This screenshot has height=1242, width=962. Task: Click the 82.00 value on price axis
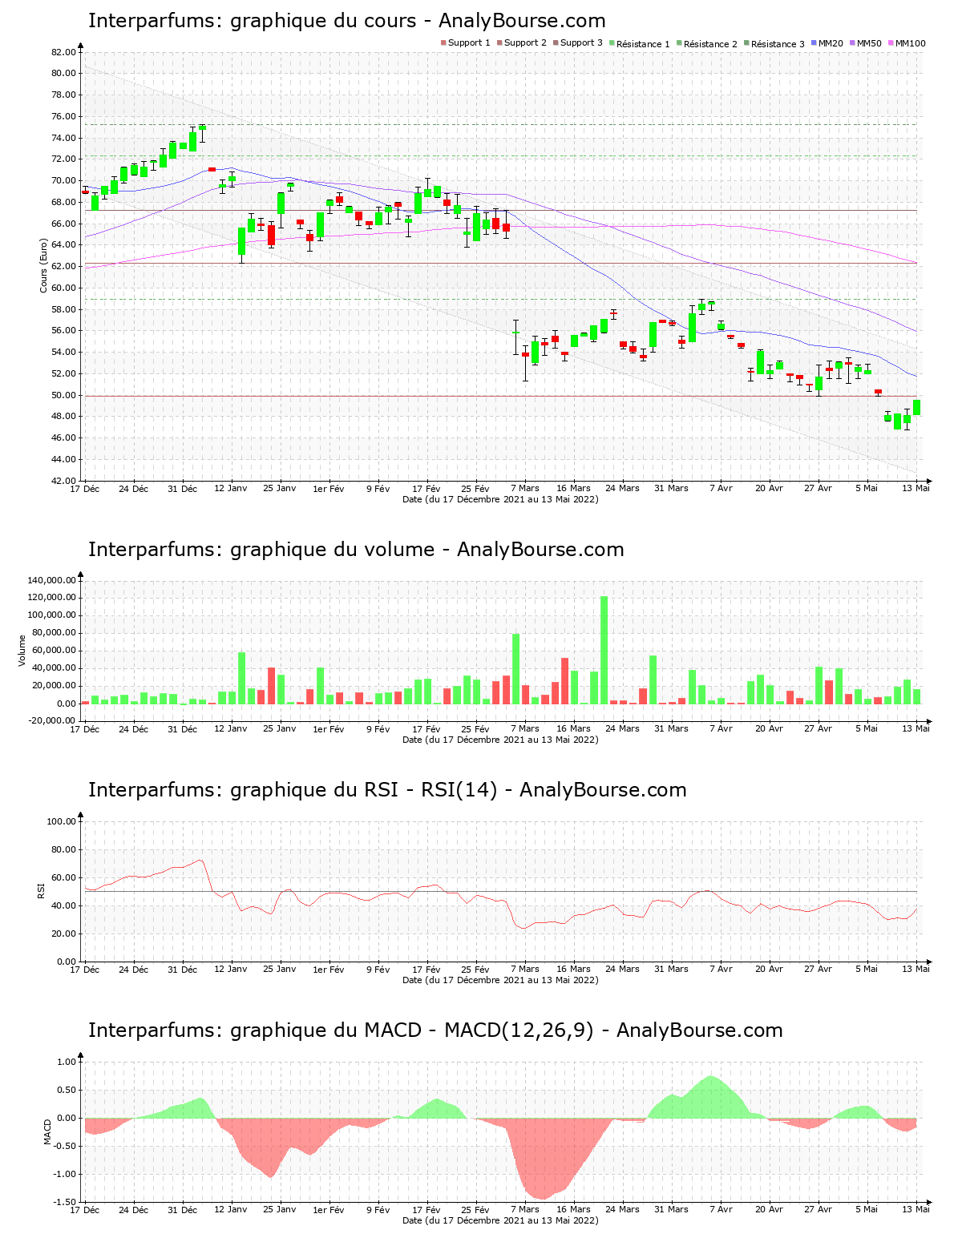pyautogui.click(x=63, y=52)
